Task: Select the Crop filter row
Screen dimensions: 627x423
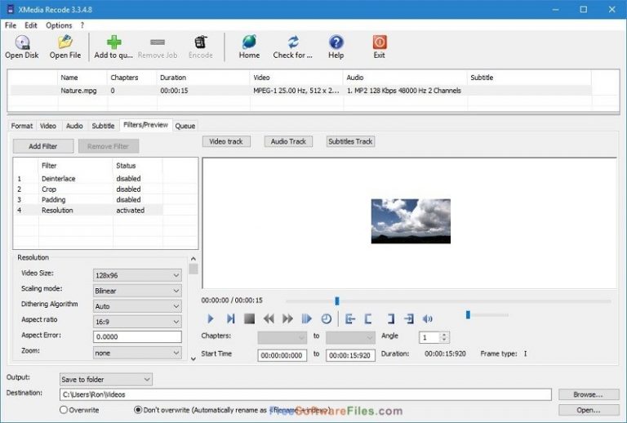Action: [x=88, y=189]
